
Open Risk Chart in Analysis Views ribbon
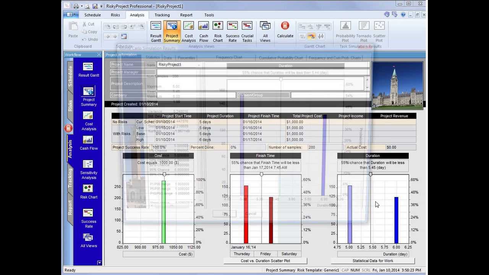click(218, 32)
